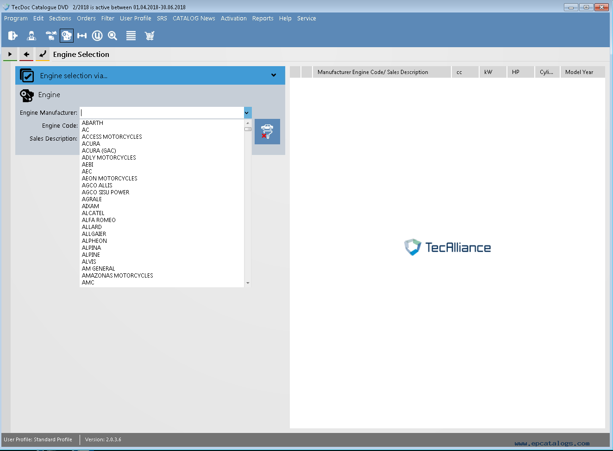Image resolution: width=613 pixels, height=451 pixels.
Task: Click the reset vehicle filter button
Action: click(267, 132)
